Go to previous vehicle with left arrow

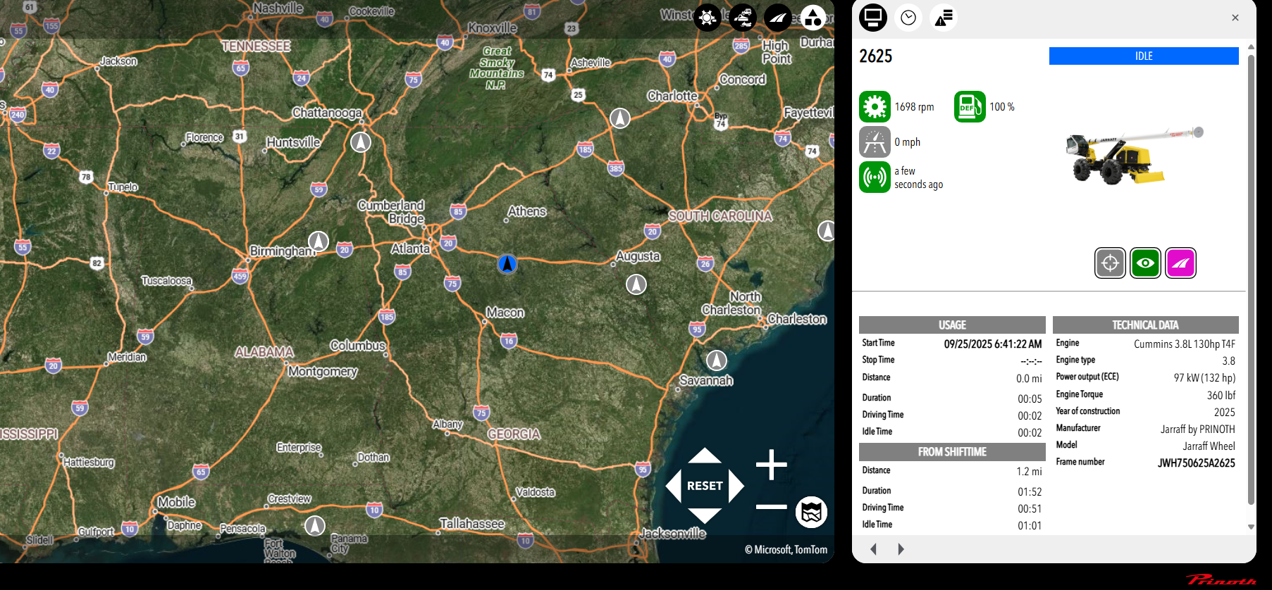(874, 549)
